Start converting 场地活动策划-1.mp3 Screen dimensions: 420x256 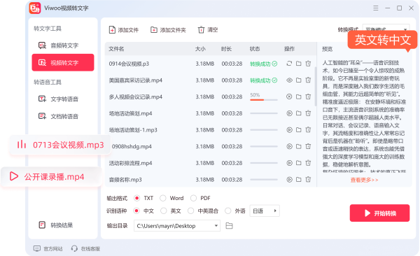[x=289, y=130]
